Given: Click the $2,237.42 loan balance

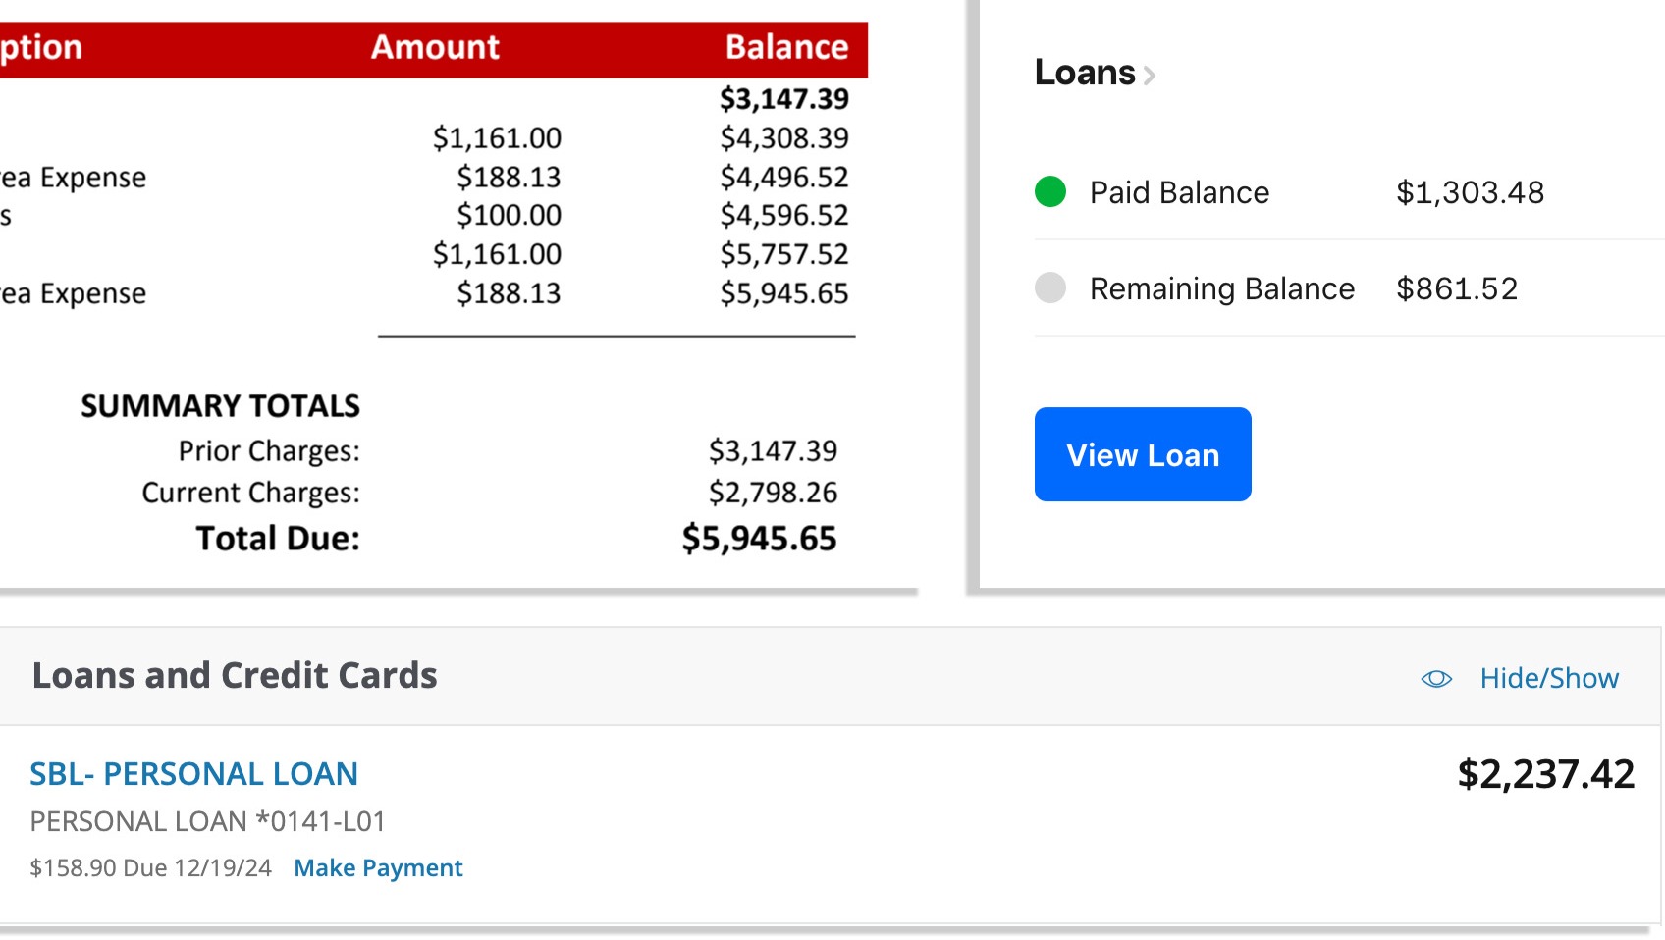Looking at the screenshot, I should (x=1546, y=774).
